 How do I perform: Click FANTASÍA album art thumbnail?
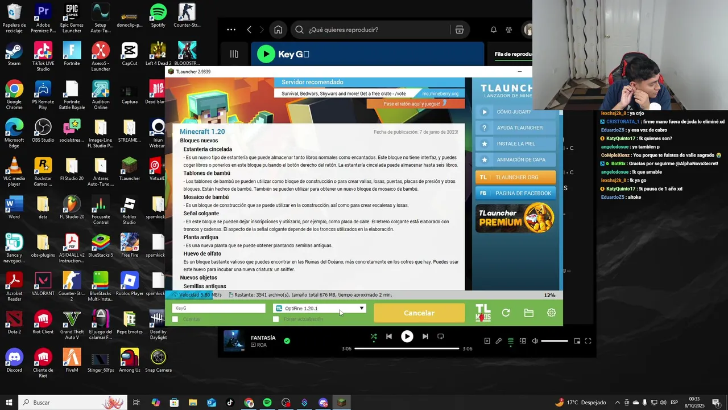click(x=234, y=341)
